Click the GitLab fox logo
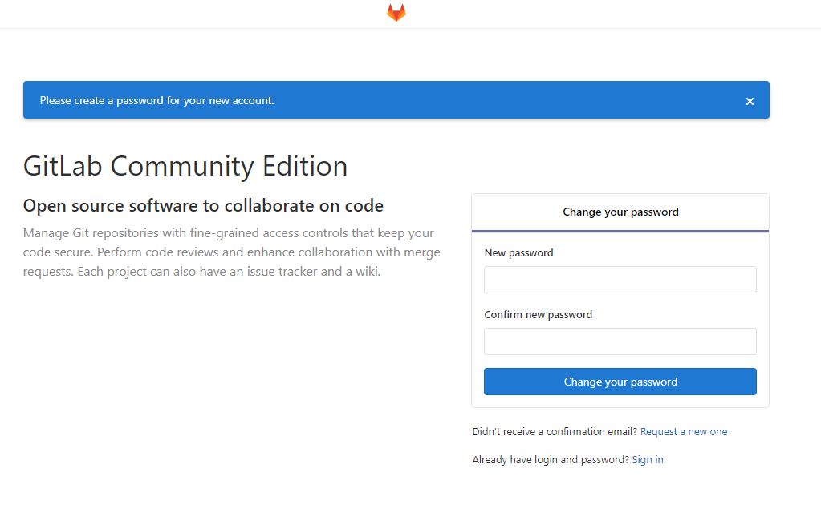This screenshot has width=821, height=521. point(396,13)
